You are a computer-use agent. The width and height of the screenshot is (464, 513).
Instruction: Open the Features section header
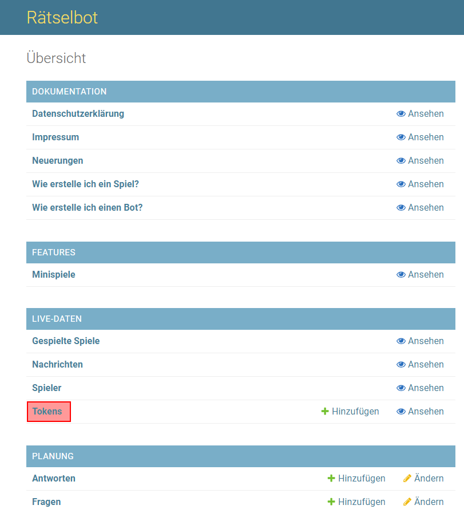54,252
